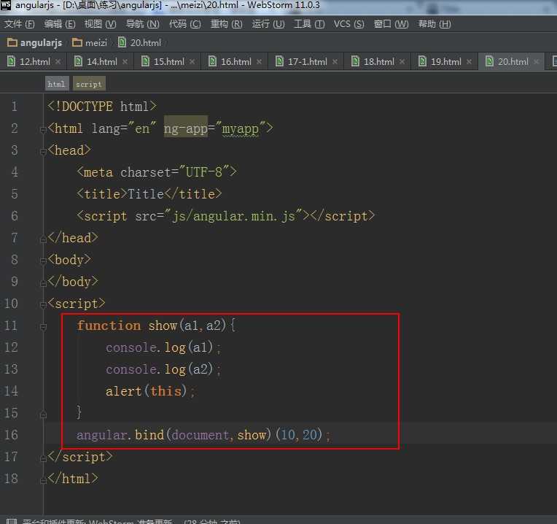Close the 18.html tab
This screenshot has height=524, width=557.
tap(402, 62)
